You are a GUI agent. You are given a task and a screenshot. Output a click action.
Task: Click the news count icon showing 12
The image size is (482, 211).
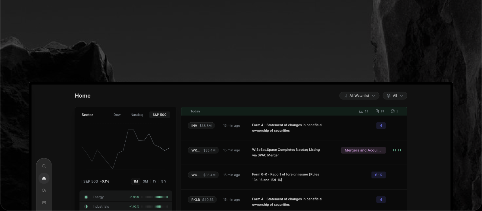361,111
